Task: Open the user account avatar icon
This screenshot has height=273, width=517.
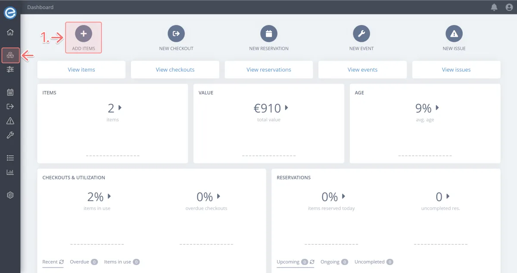Action: coord(508,7)
